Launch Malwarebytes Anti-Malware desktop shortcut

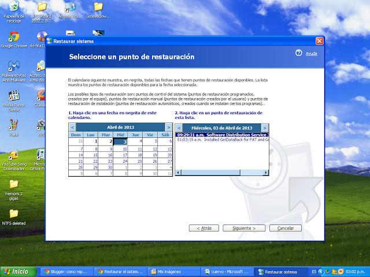click(14, 71)
